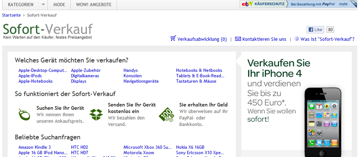Click the Sie erhalten Ihr Geld heading
The height and width of the screenshot is (157, 358).
(203, 105)
